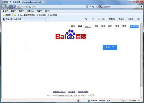Click the scrollbar down arrow

pyautogui.click(x=141, y=97)
